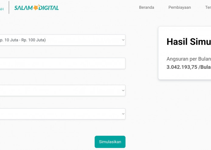Click the Simulasikan button

pyautogui.click(x=110, y=142)
